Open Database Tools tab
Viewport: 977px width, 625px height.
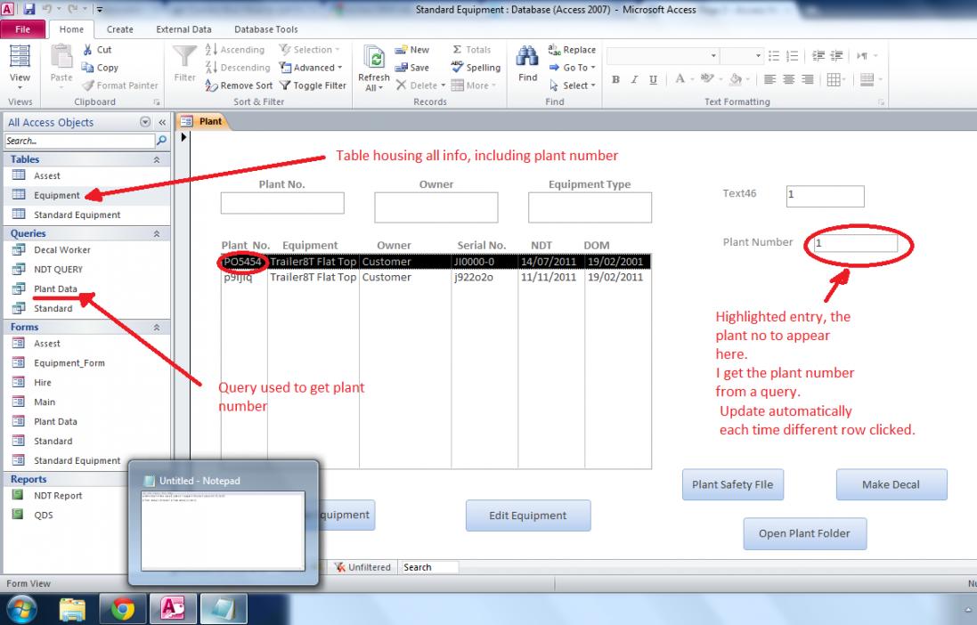coord(266,29)
